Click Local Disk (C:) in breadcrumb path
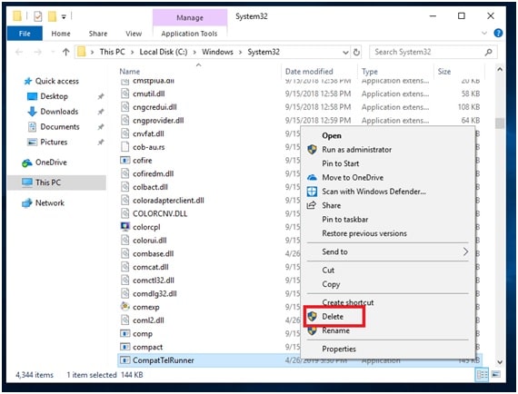The image size is (518, 394). click(x=164, y=52)
